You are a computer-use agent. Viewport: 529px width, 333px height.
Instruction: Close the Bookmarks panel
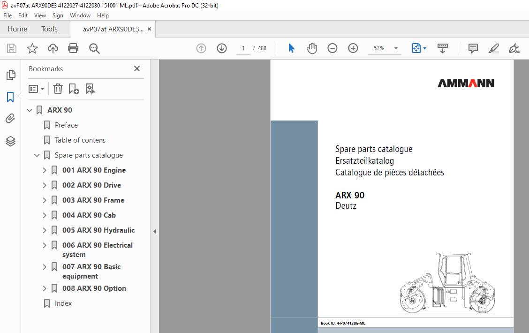coord(136,68)
